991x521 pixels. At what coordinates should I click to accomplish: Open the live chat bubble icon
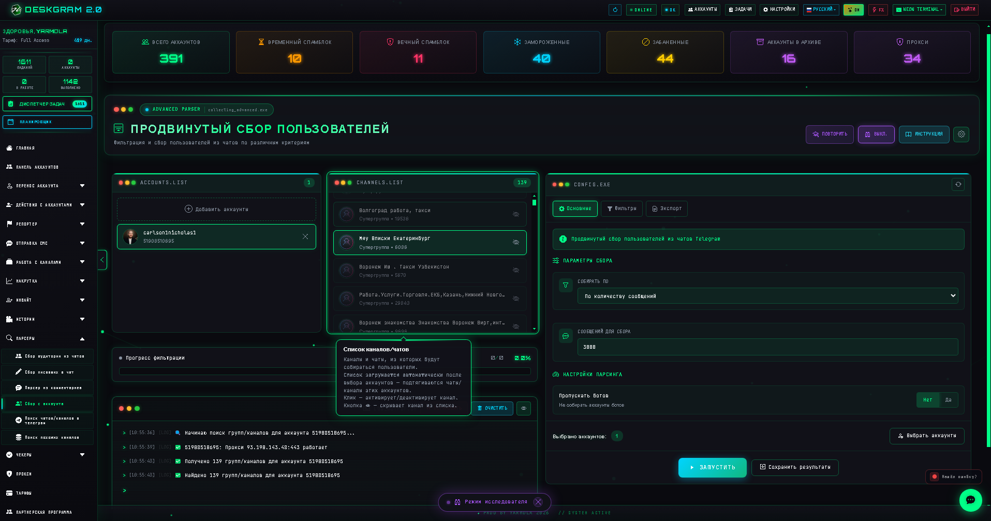point(970,500)
